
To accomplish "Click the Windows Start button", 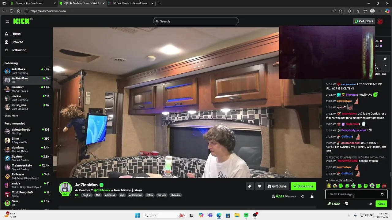I will click(x=137, y=215).
